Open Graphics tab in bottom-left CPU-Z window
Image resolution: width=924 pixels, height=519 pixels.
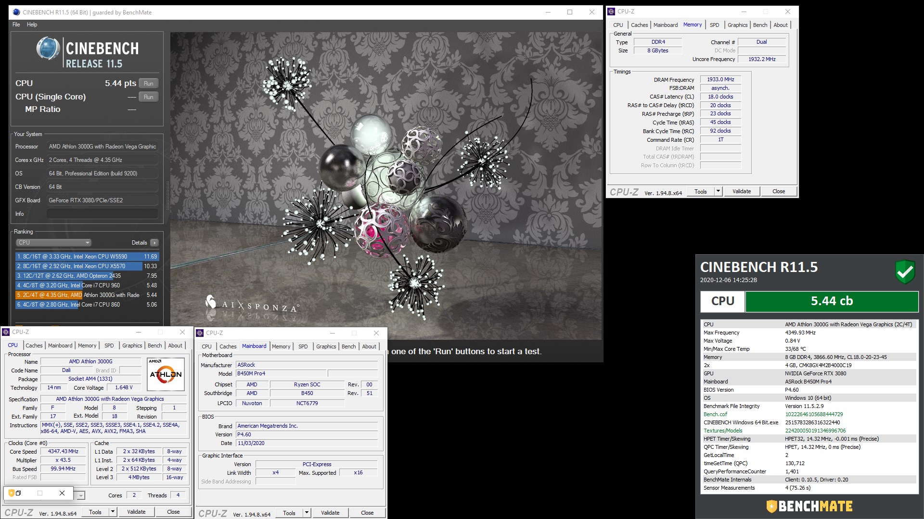pyautogui.click(x=132, y=346)
